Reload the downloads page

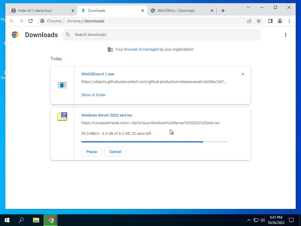[x=31, y=21]
